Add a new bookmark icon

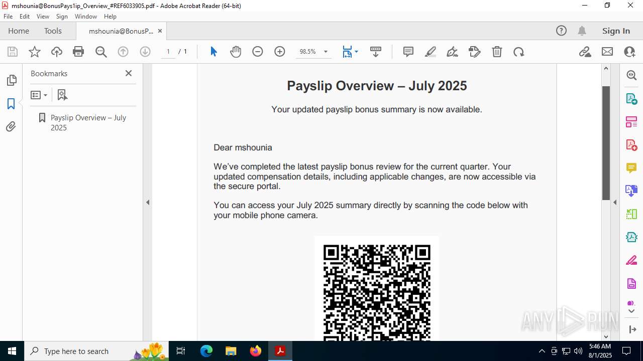[62, 95]
